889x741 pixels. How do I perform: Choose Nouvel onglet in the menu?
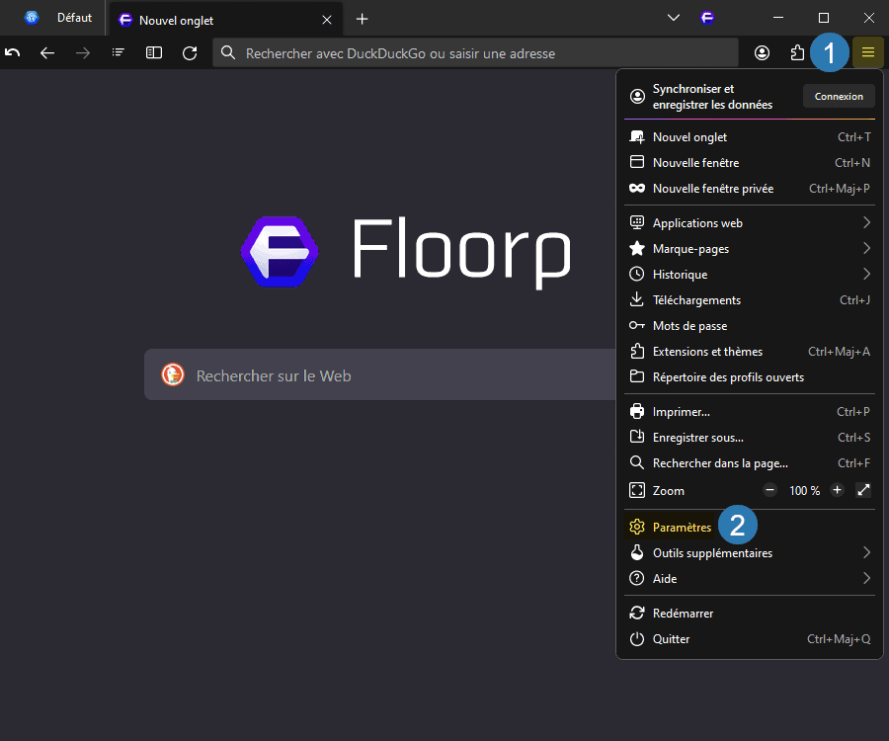click(x=750, y=137)
